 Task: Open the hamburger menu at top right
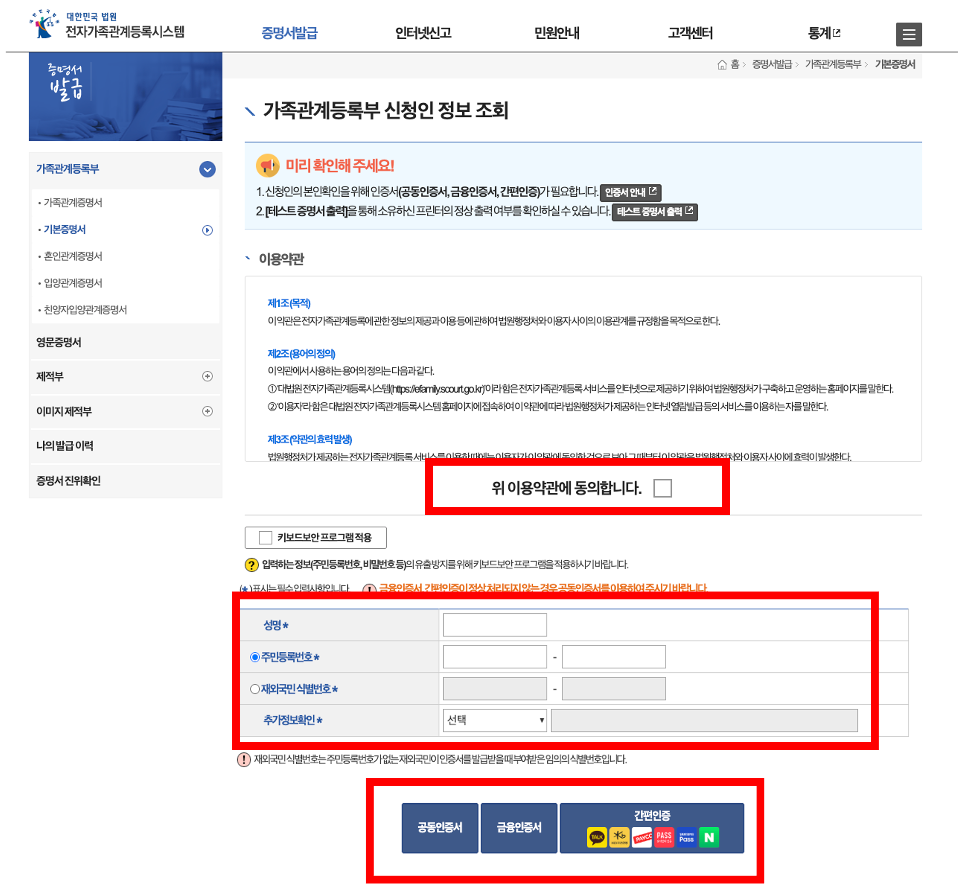pyautogui.click(x=909, y=34)
